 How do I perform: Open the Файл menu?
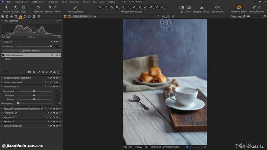point(9,2)
